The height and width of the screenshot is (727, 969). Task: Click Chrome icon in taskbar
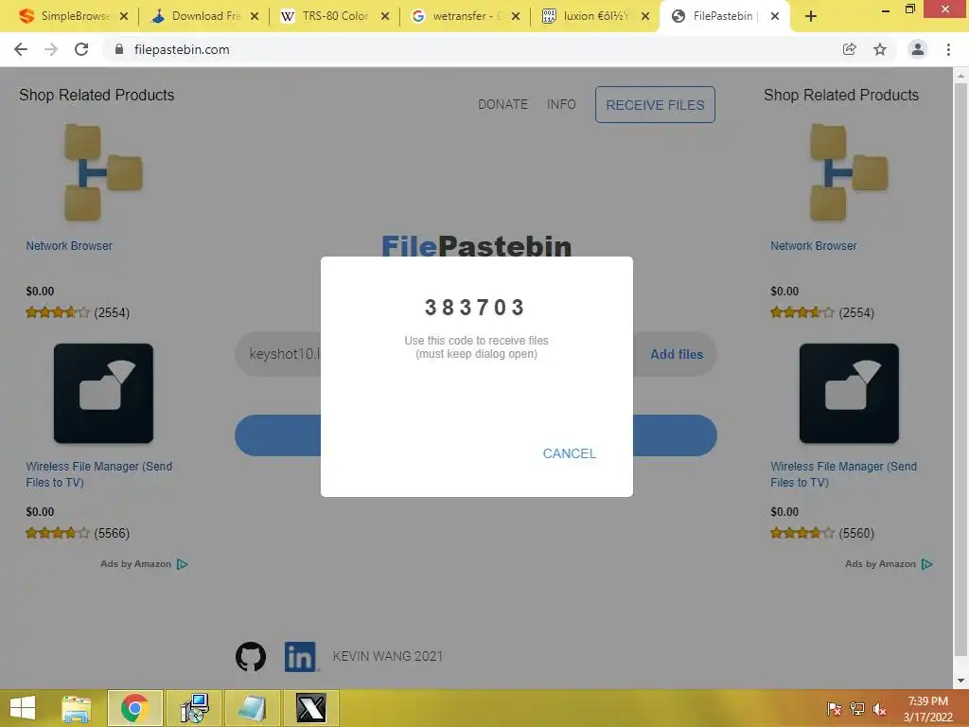[x=134, y=708]
